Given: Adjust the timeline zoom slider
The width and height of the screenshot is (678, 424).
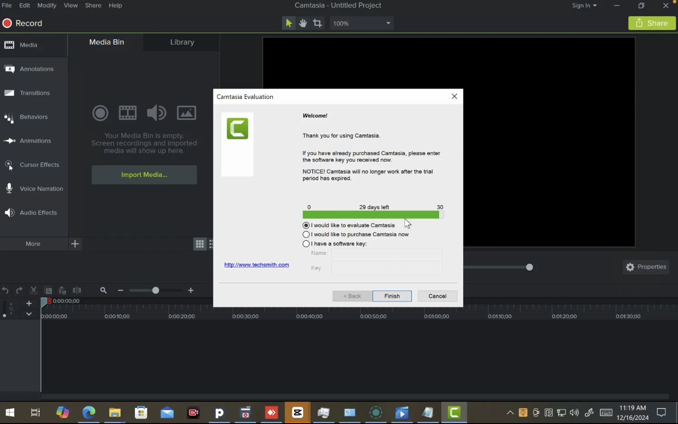Looking at the screenshot, I should (155, 290).
